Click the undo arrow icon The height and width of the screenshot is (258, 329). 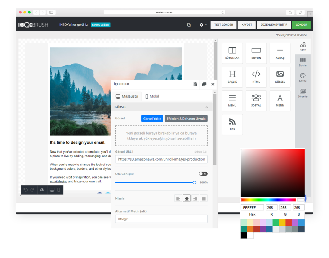pyautogui.click(x=26, y=190)
